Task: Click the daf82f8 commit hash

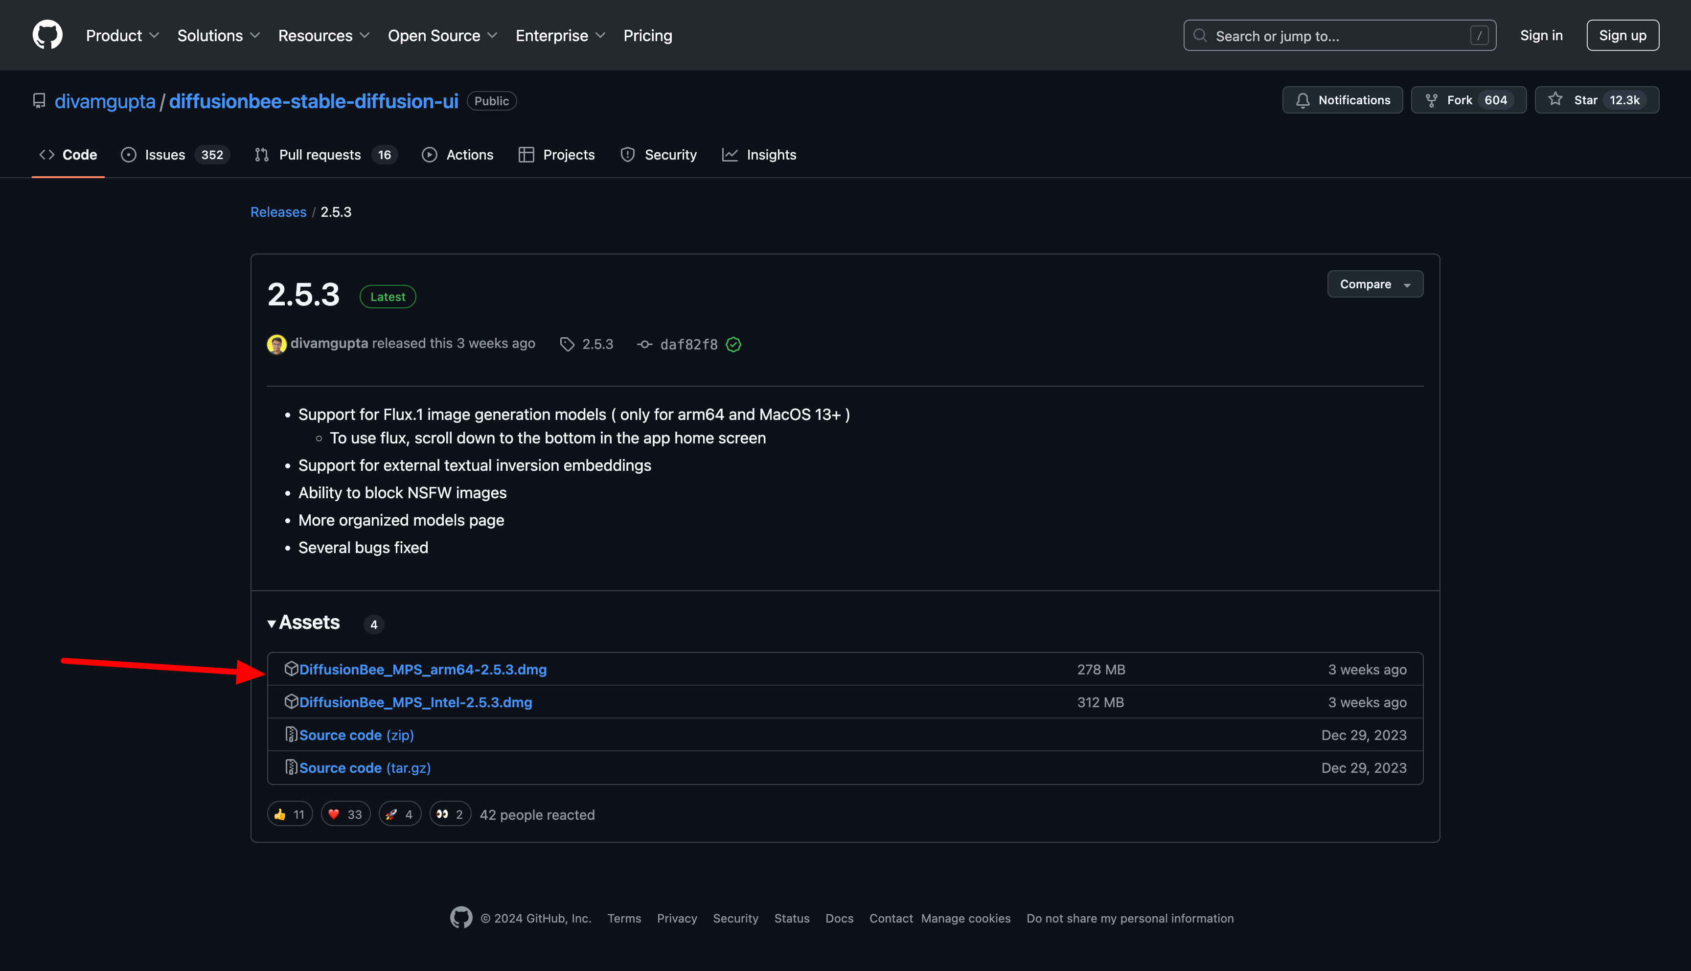Action: (x=689, y=344)
